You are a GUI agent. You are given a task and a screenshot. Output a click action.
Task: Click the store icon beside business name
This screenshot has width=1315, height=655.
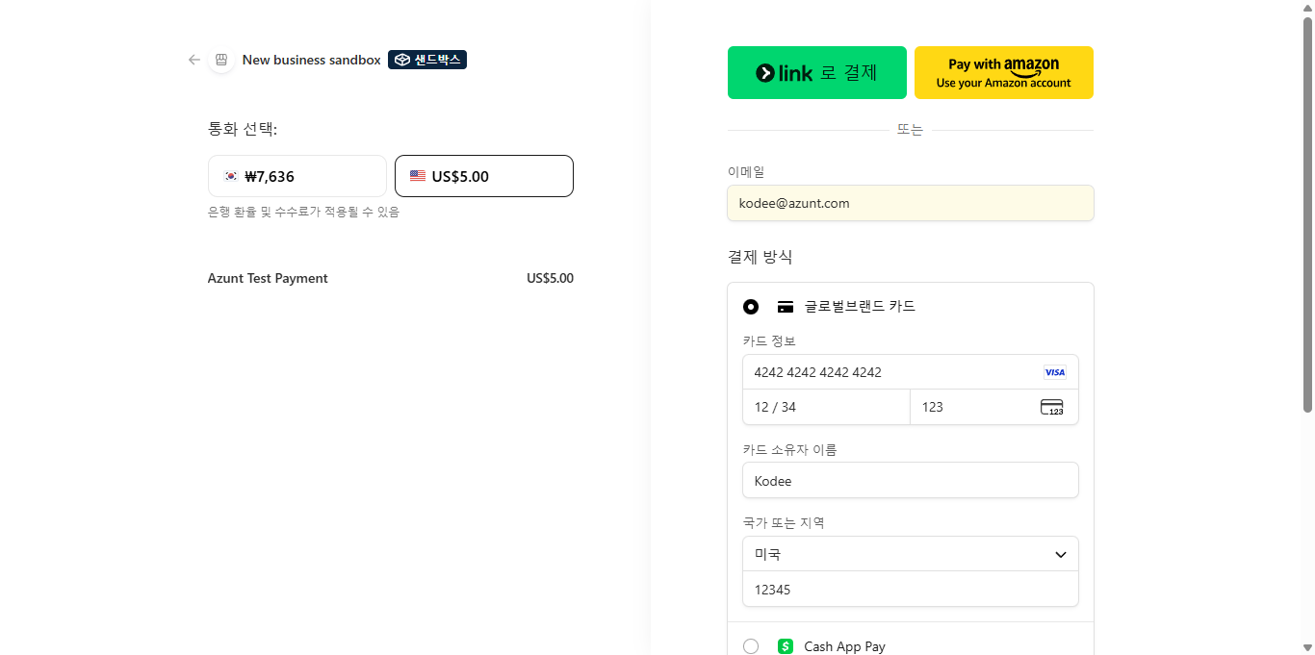point(221,60)
